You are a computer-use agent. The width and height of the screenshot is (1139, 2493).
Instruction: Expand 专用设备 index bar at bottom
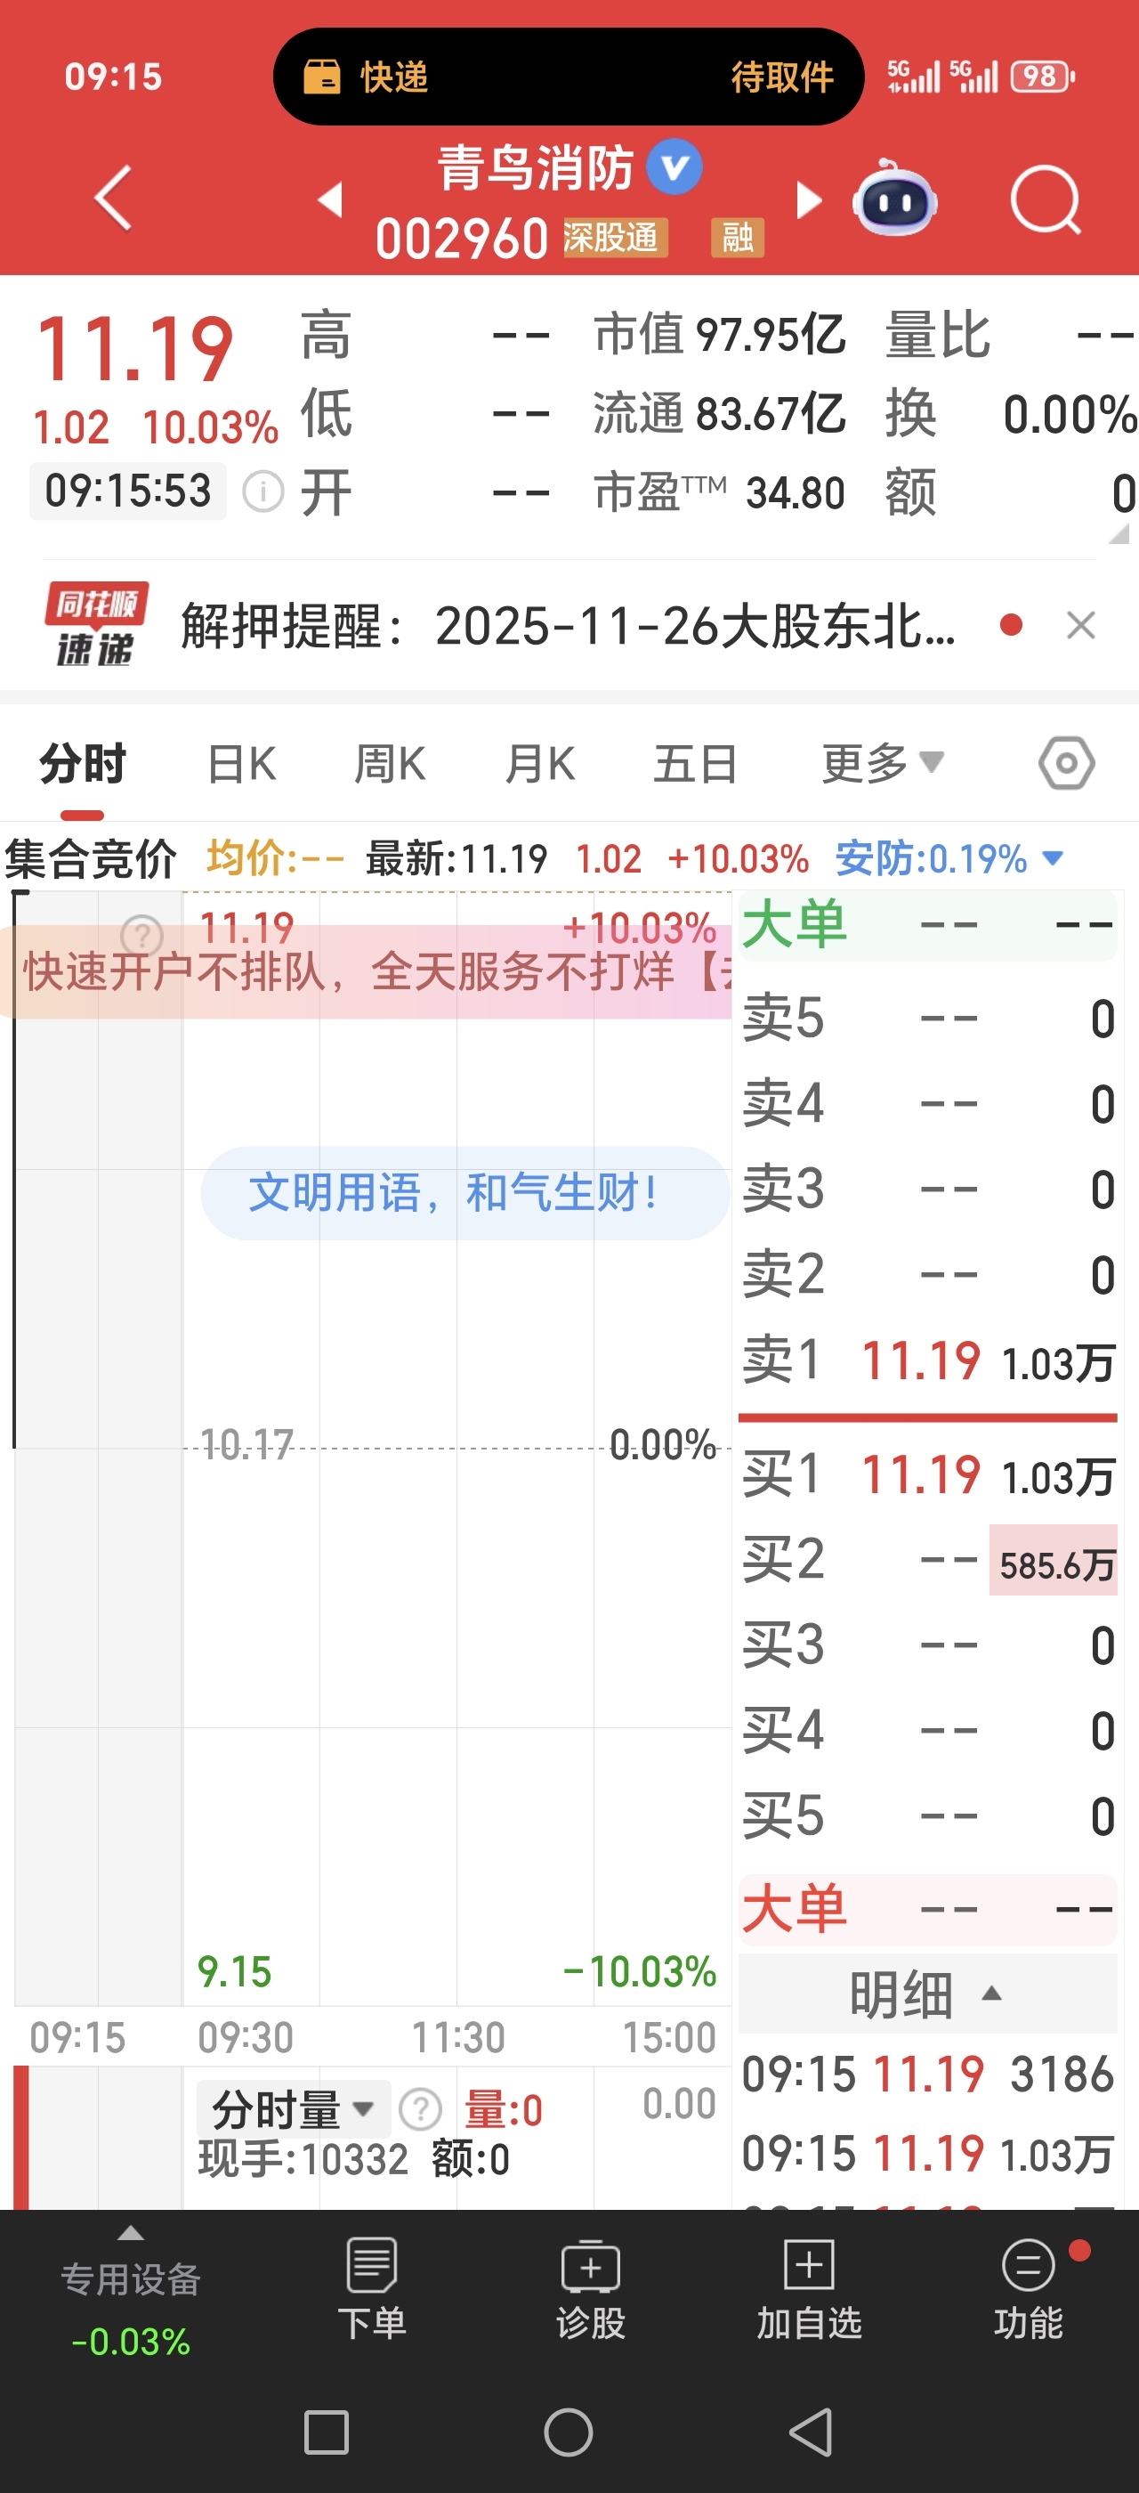tap(131, 2294)
